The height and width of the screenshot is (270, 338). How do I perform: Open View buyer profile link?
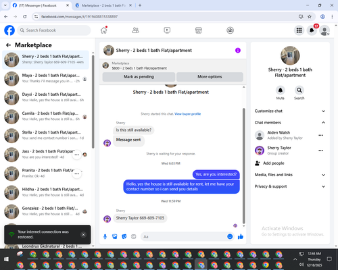[x=188, y=114]
